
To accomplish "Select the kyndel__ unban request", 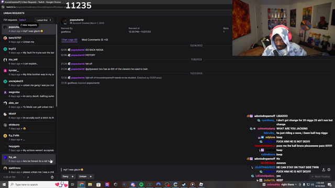I will coord(29,73).
